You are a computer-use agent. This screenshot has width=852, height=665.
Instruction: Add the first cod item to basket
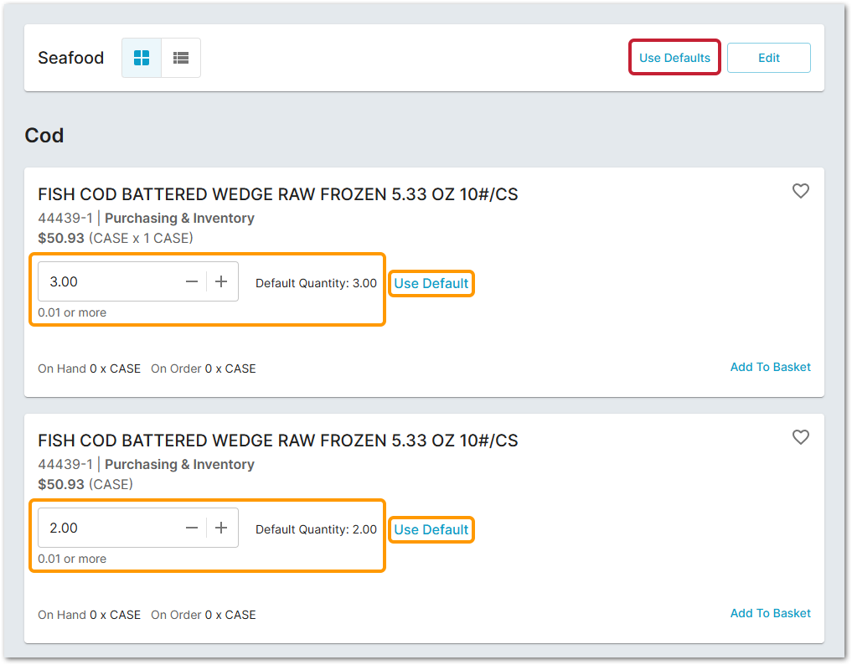(770, 367)
